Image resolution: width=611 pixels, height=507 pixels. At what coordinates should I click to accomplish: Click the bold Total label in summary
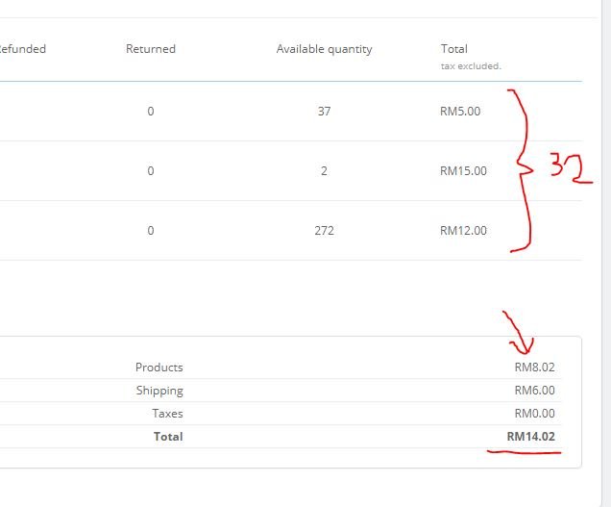tap(168, 437)
